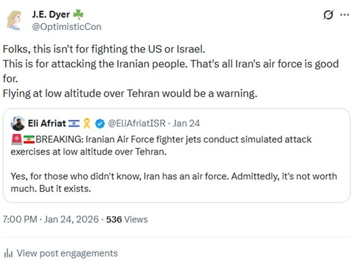Click the Iranian flag emoji before BREAKING
This screenshot has width=351, height=264.
(x=29, y=140)
